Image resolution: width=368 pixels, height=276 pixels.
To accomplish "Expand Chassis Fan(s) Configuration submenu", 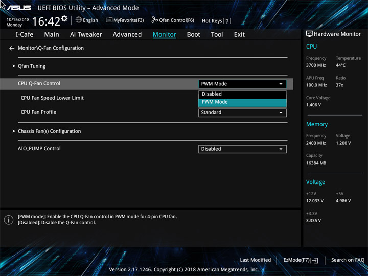I will (49, 131).
